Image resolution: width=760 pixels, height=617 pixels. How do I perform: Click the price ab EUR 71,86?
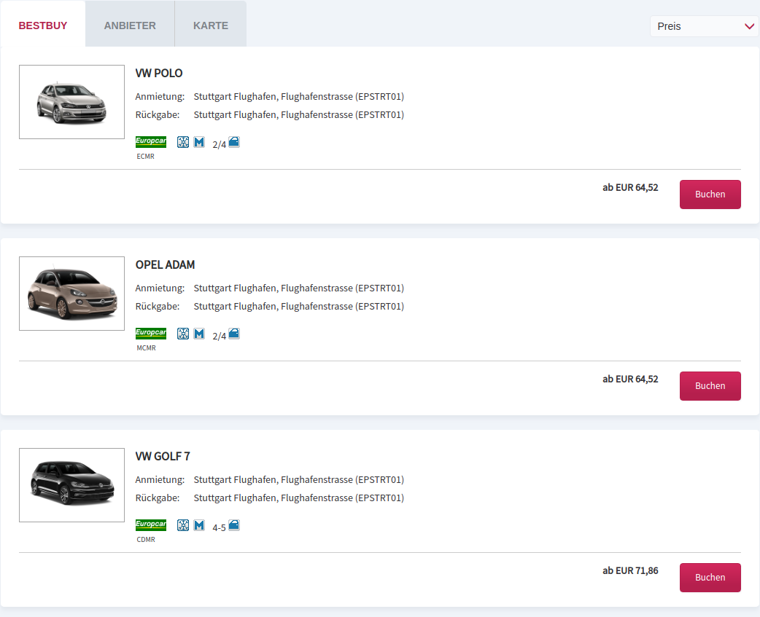[x=630, y=571]
